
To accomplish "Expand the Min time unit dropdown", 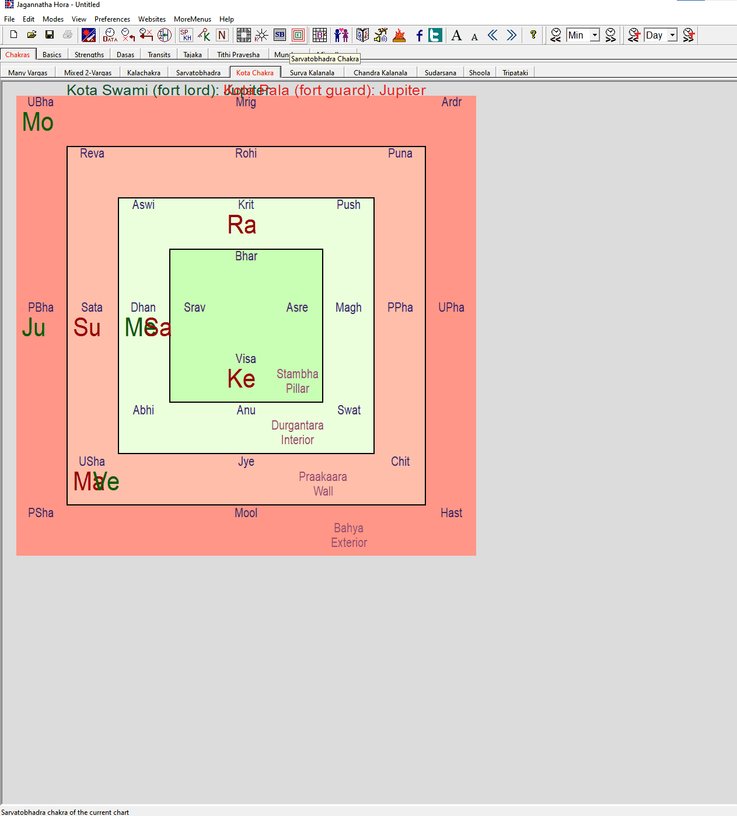I will pos(595,35).
